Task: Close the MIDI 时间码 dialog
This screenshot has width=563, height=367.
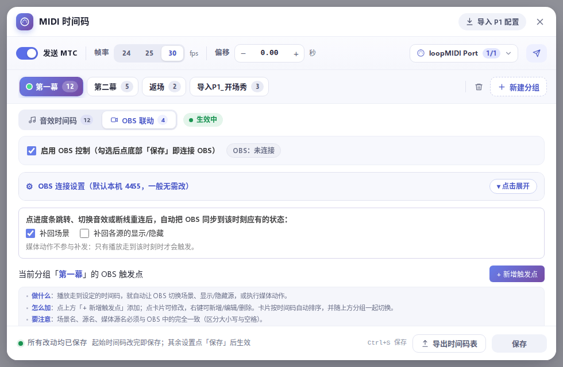Action: (539, 22)
